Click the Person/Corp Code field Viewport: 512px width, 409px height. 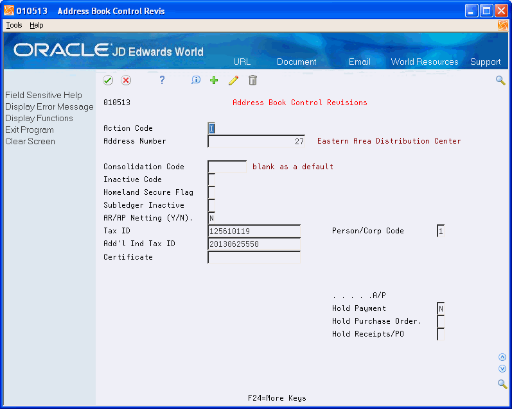pos(441,231)
